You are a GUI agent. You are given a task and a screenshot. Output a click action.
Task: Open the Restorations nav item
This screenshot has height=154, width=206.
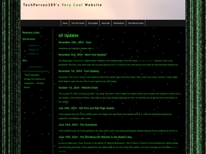(119, 23)
